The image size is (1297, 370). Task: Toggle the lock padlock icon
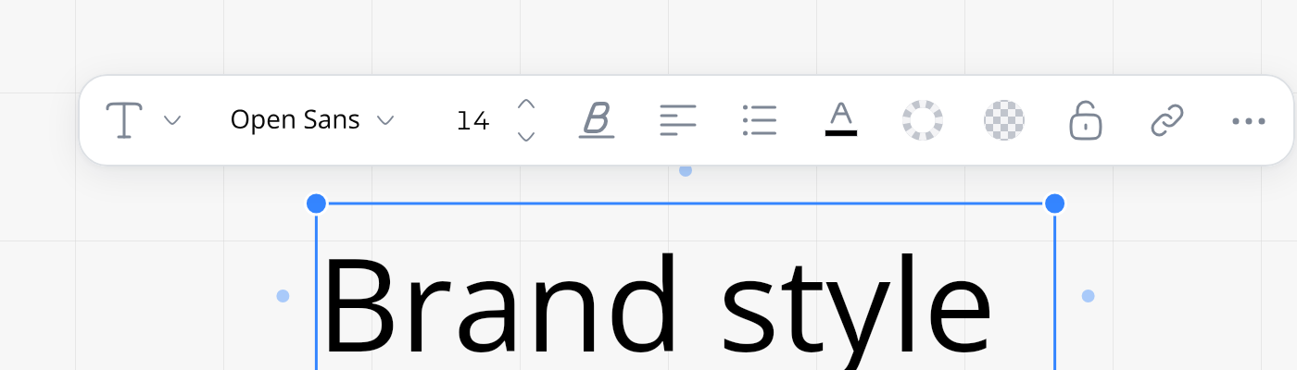pos(1086,120)
